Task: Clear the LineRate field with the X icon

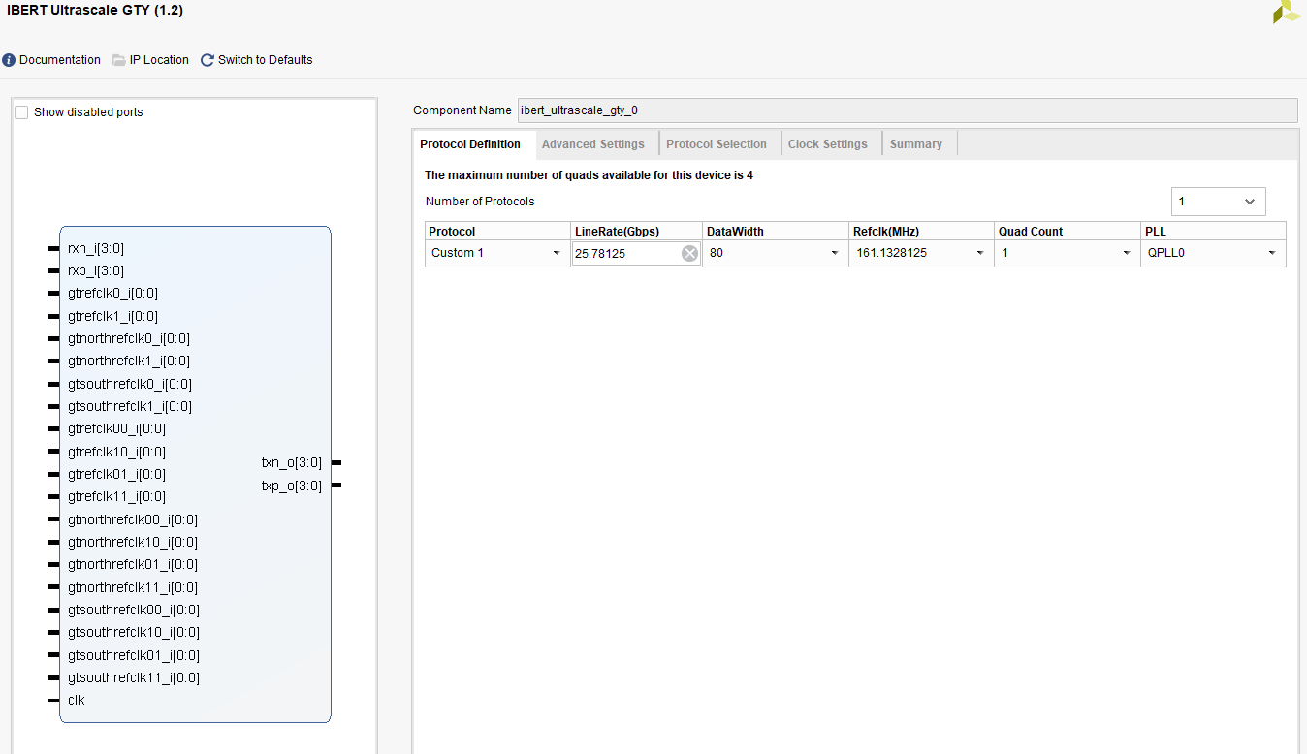Action: click(x=689, y=254)
